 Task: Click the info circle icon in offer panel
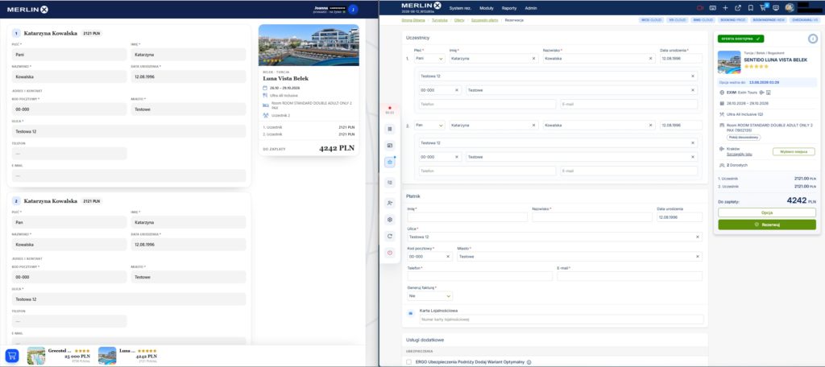tap(812, 39)
